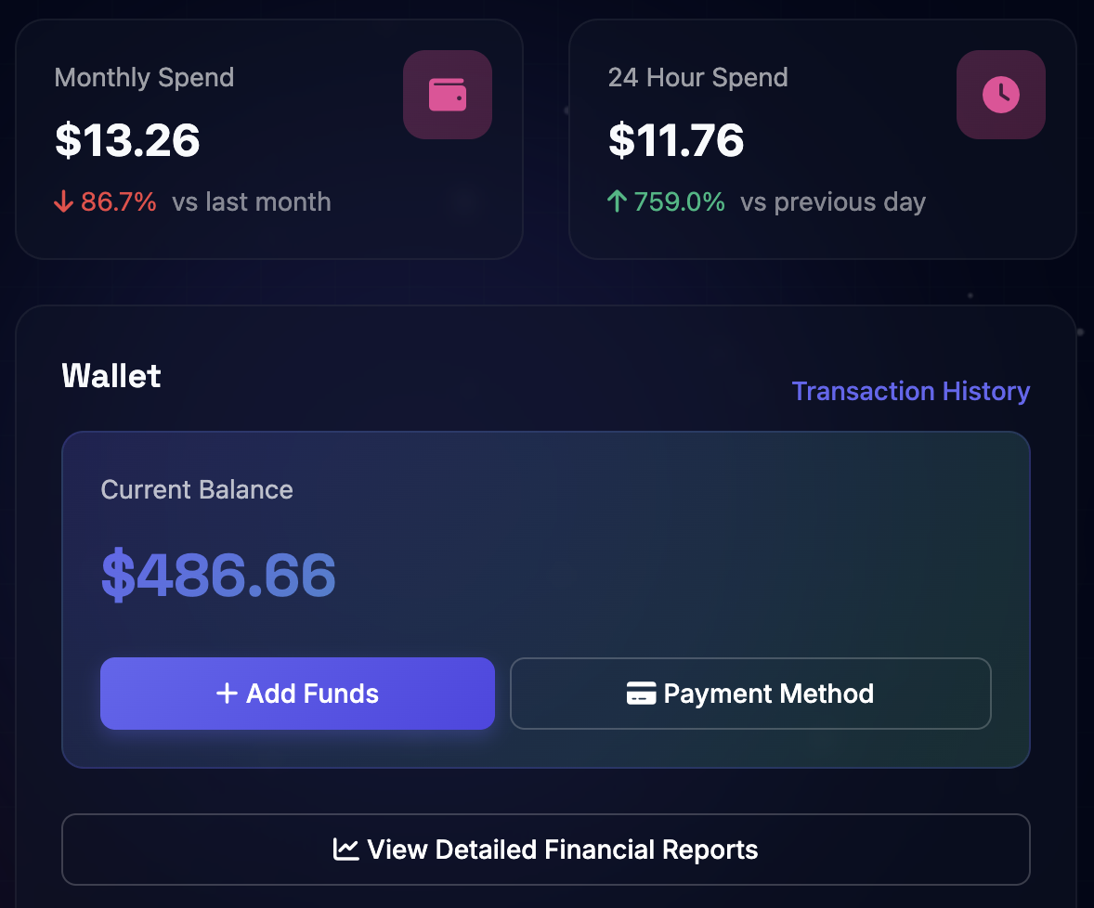Viewport: 1094px width, 908px height.
Task: Click the clock icon on 24 Hour Spend card
Action: click(x=1000, y=94)
